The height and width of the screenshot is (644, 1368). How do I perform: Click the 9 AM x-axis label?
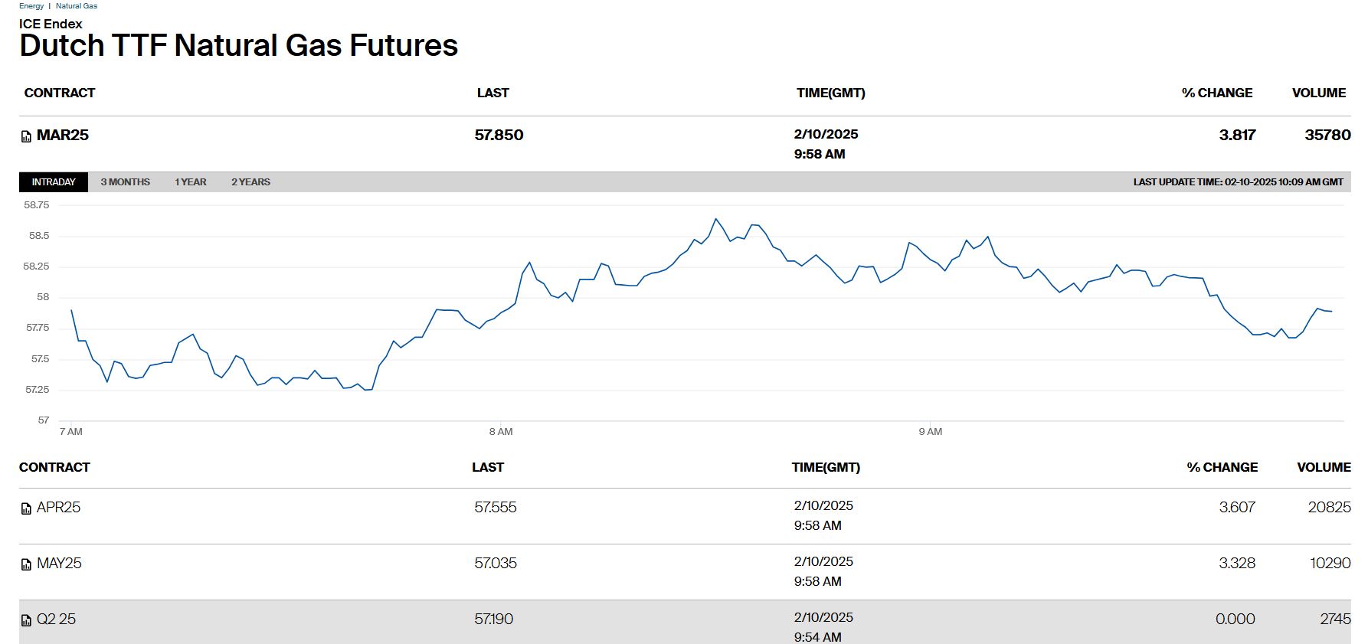(930, 432)
